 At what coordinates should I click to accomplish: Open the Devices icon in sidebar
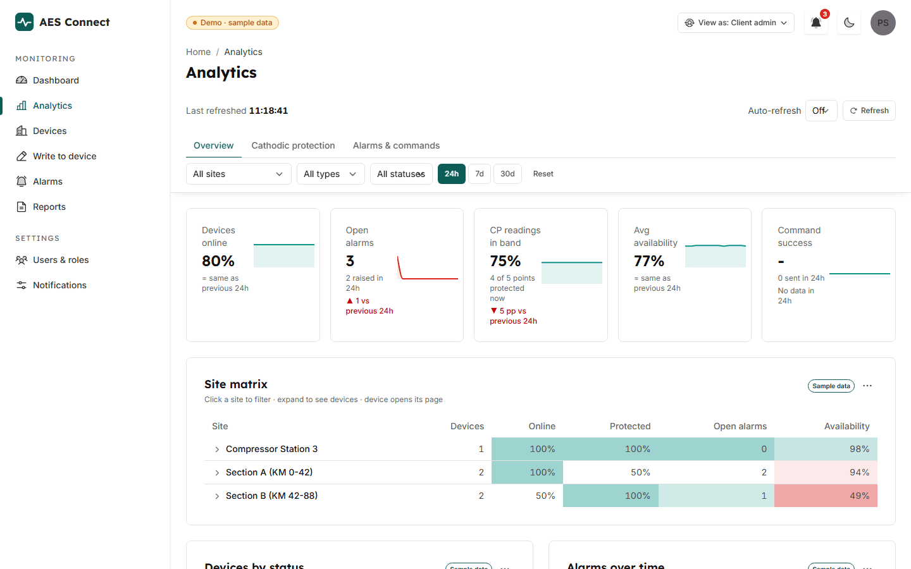coord(22,131)
